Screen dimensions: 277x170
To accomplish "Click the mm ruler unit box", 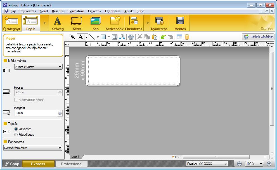I will [67, 44].
